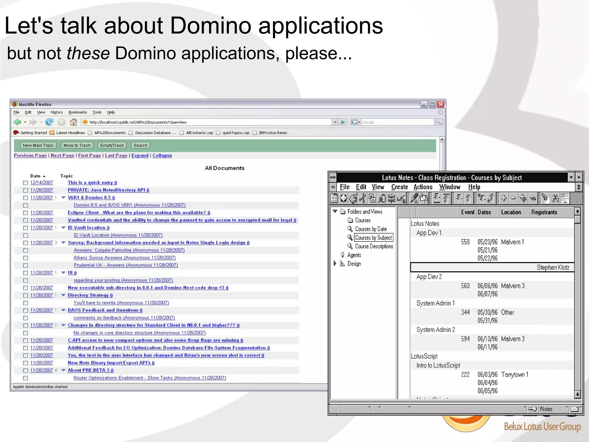This screenshot has width=589, height=442.
Task: Click the diamond-shaped icon in Notes toolbar
Action: tap(344, 198)
